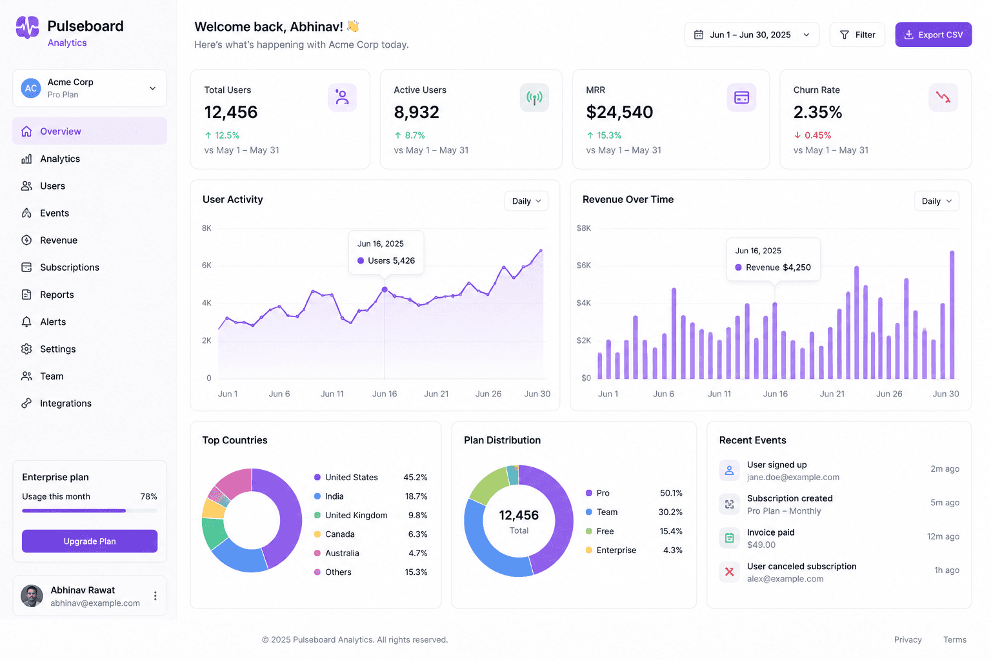
Task: Click the Top Countries donut chart
Action: (x=252, y=520)
